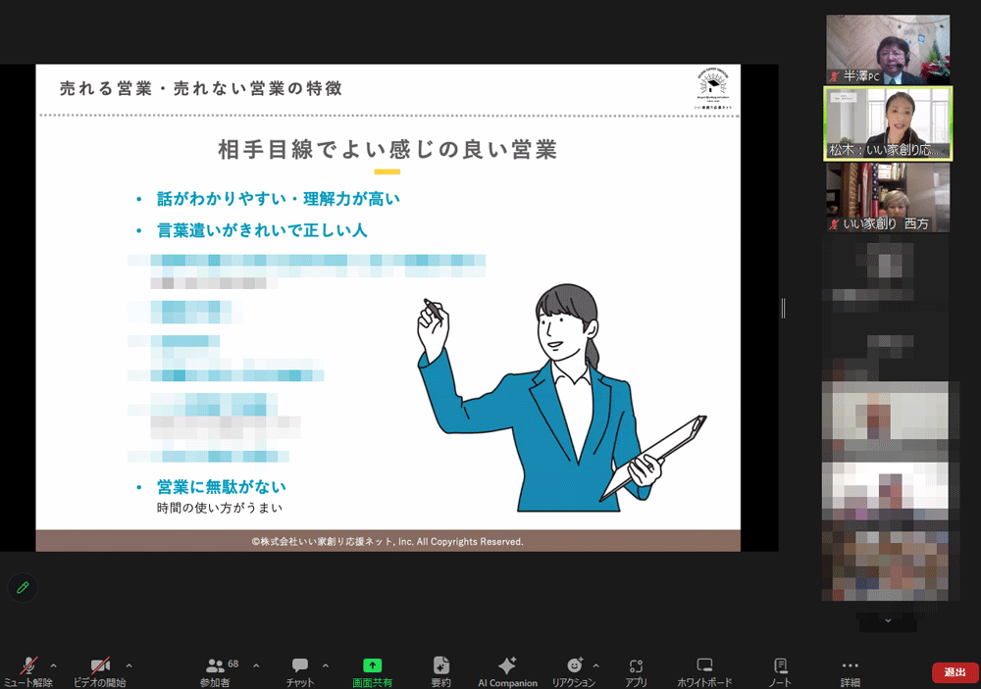981x689 pixels.
Task: Open the アプリ apps icon
Action: (636, 666)
